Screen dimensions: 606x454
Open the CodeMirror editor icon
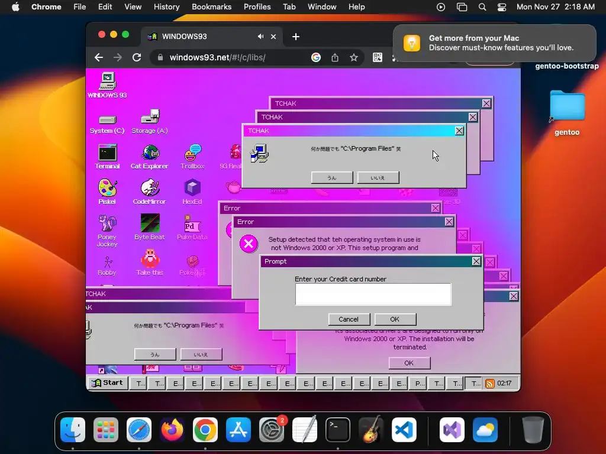150,192
